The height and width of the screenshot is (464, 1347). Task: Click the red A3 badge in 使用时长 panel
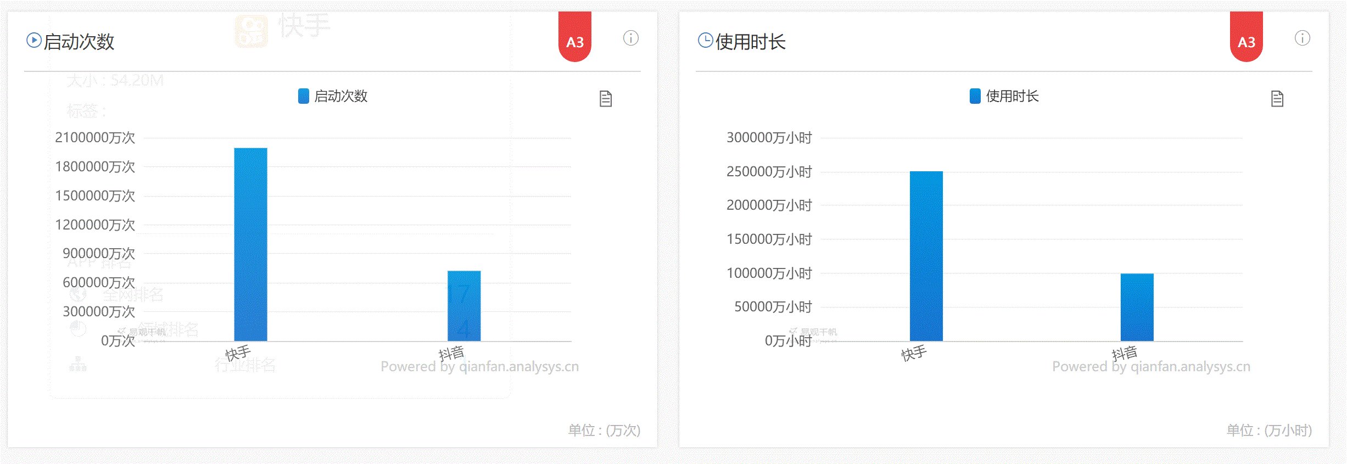1246,37
